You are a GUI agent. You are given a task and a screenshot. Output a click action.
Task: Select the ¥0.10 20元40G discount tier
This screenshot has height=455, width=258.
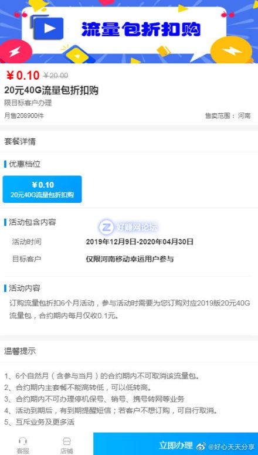point(42,189)
